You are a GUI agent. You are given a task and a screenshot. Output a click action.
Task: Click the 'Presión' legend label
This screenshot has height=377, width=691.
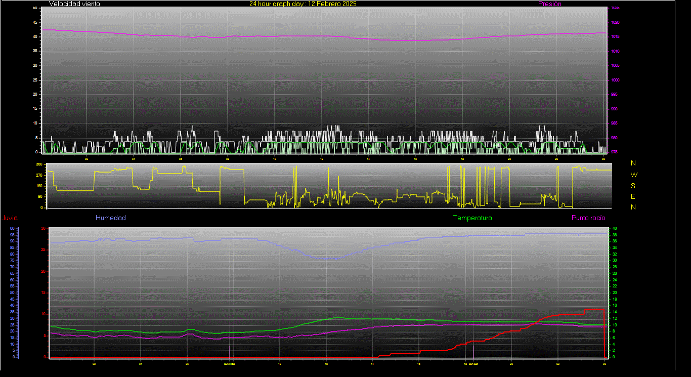click(x=550, y=4)
